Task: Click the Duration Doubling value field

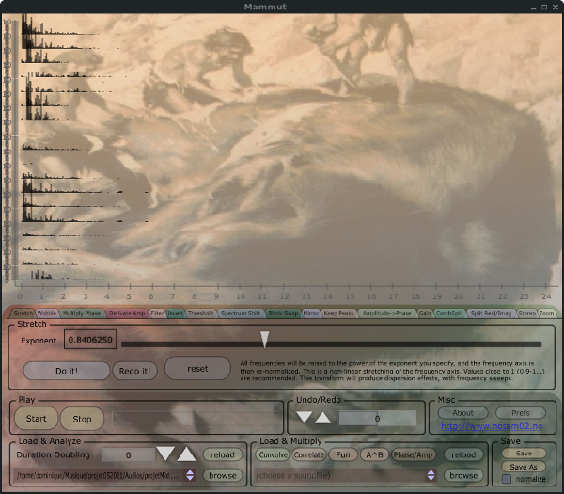Action: [129, 454]
